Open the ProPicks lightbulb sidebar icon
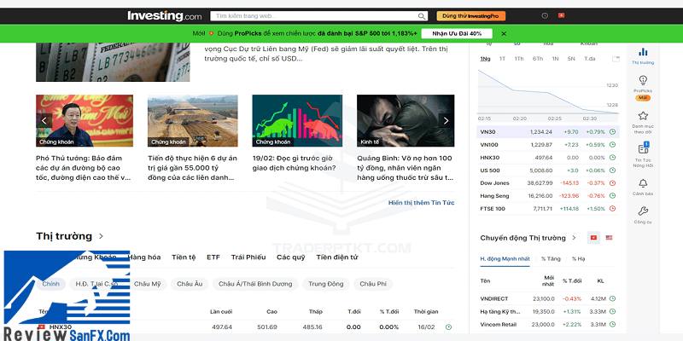 (x=643, y=80)
